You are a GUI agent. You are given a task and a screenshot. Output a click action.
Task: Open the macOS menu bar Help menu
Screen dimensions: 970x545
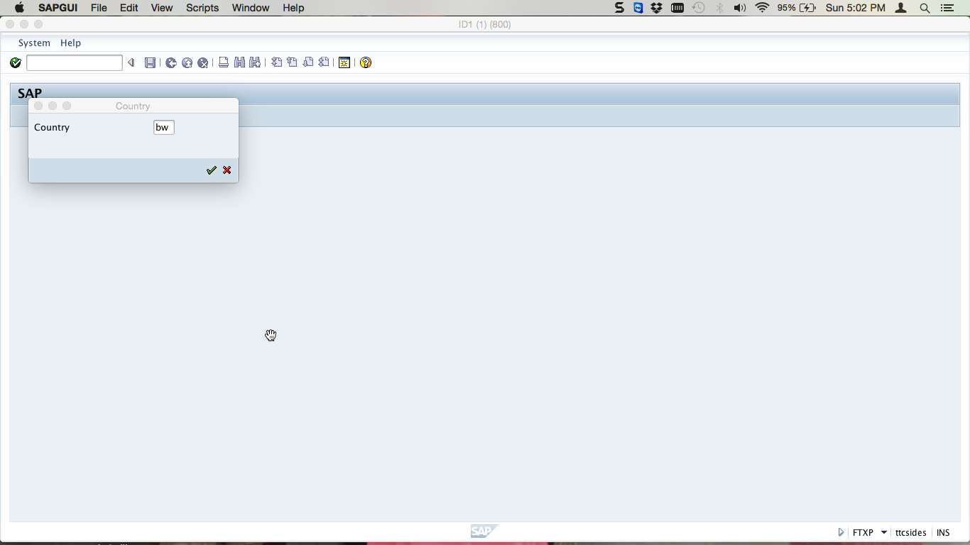(x=293, y=8)
